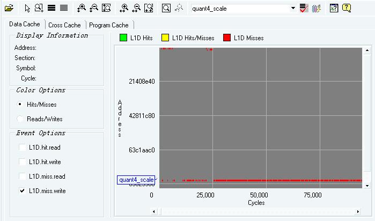The image size is (375, 221).
Task: Open a file with the folder icon
Action: point(9,8)
